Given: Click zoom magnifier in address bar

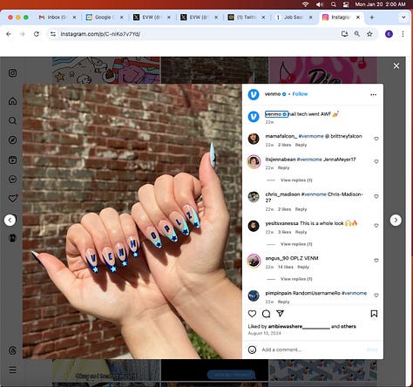Looking at the screenshot, I should tap(357, 34).
